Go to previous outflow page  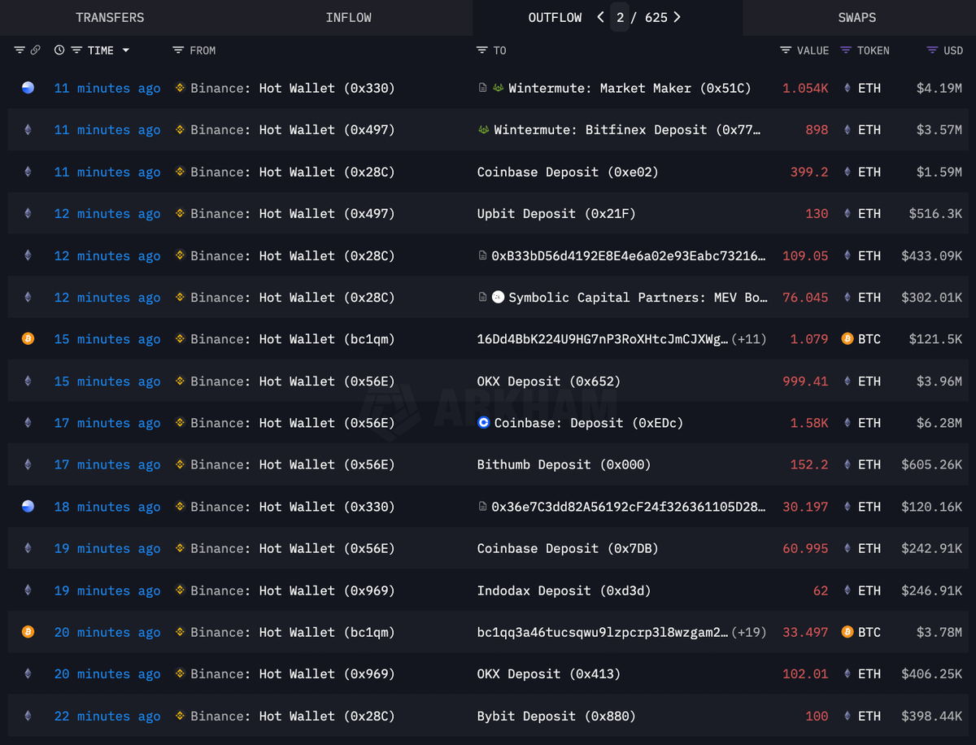tap(600, 17)
